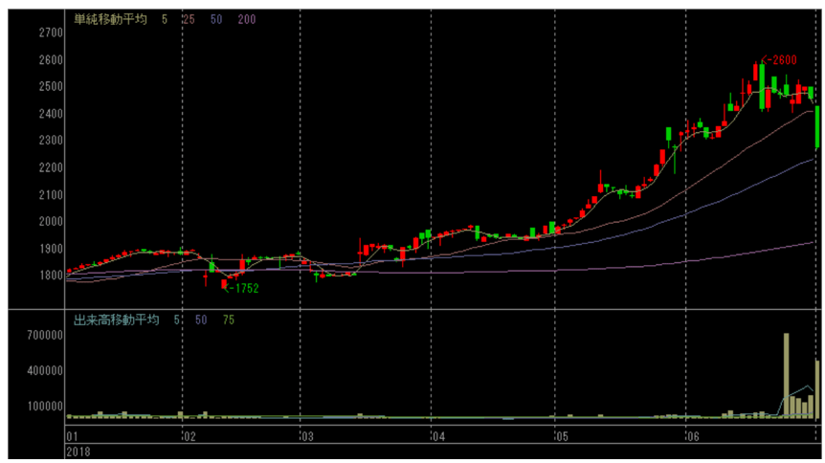This screenshot has height=463, width=825.
Task: Select the 75-period volume moving average label
Action: (228, 319)
